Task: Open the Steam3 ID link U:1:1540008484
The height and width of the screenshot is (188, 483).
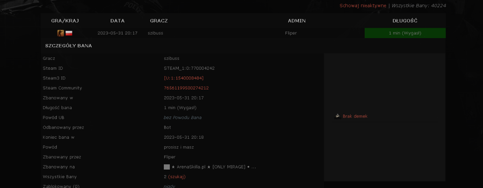Action: (x=184, y=78)
